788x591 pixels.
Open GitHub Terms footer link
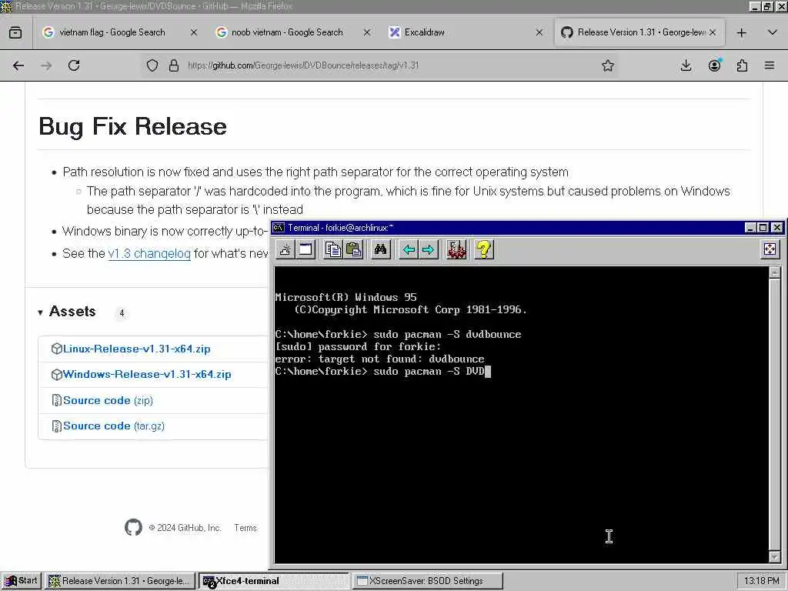[245, 528]
